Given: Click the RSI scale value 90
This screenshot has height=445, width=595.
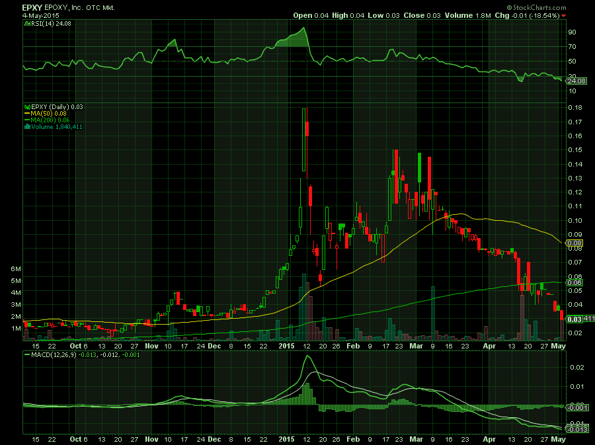Looking at the screenshot, I should (572, 32).
